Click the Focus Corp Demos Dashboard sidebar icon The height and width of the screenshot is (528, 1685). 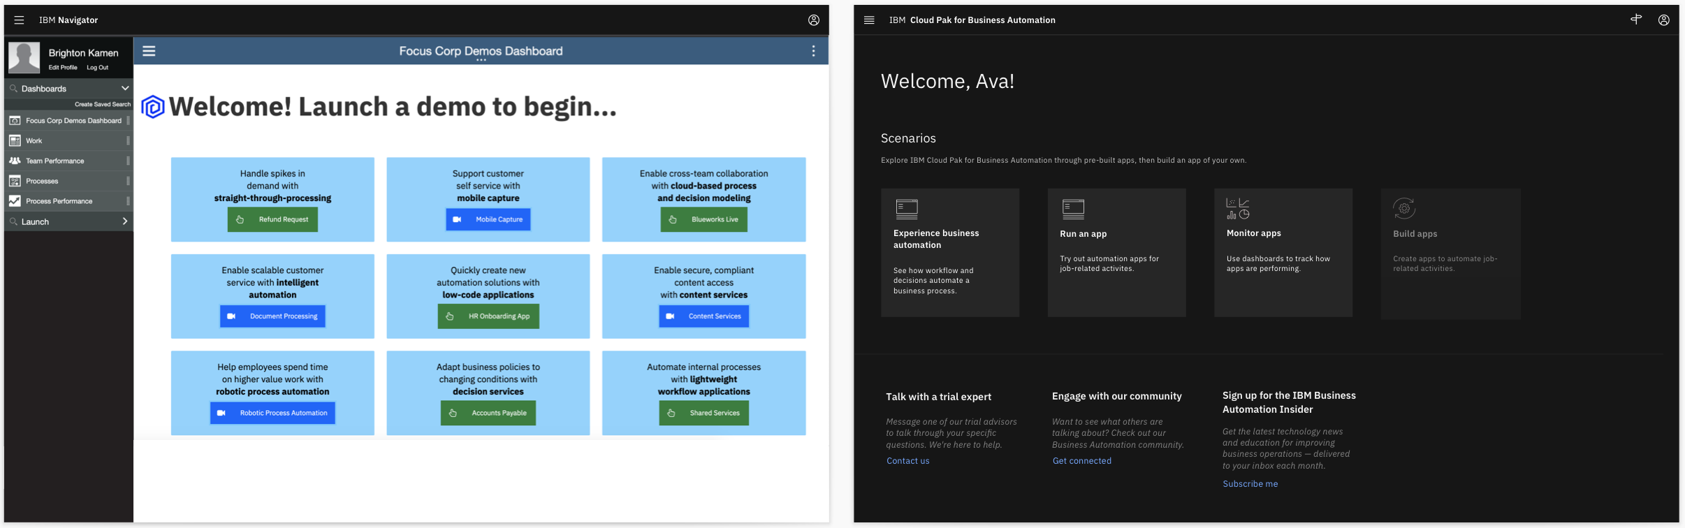15,121
